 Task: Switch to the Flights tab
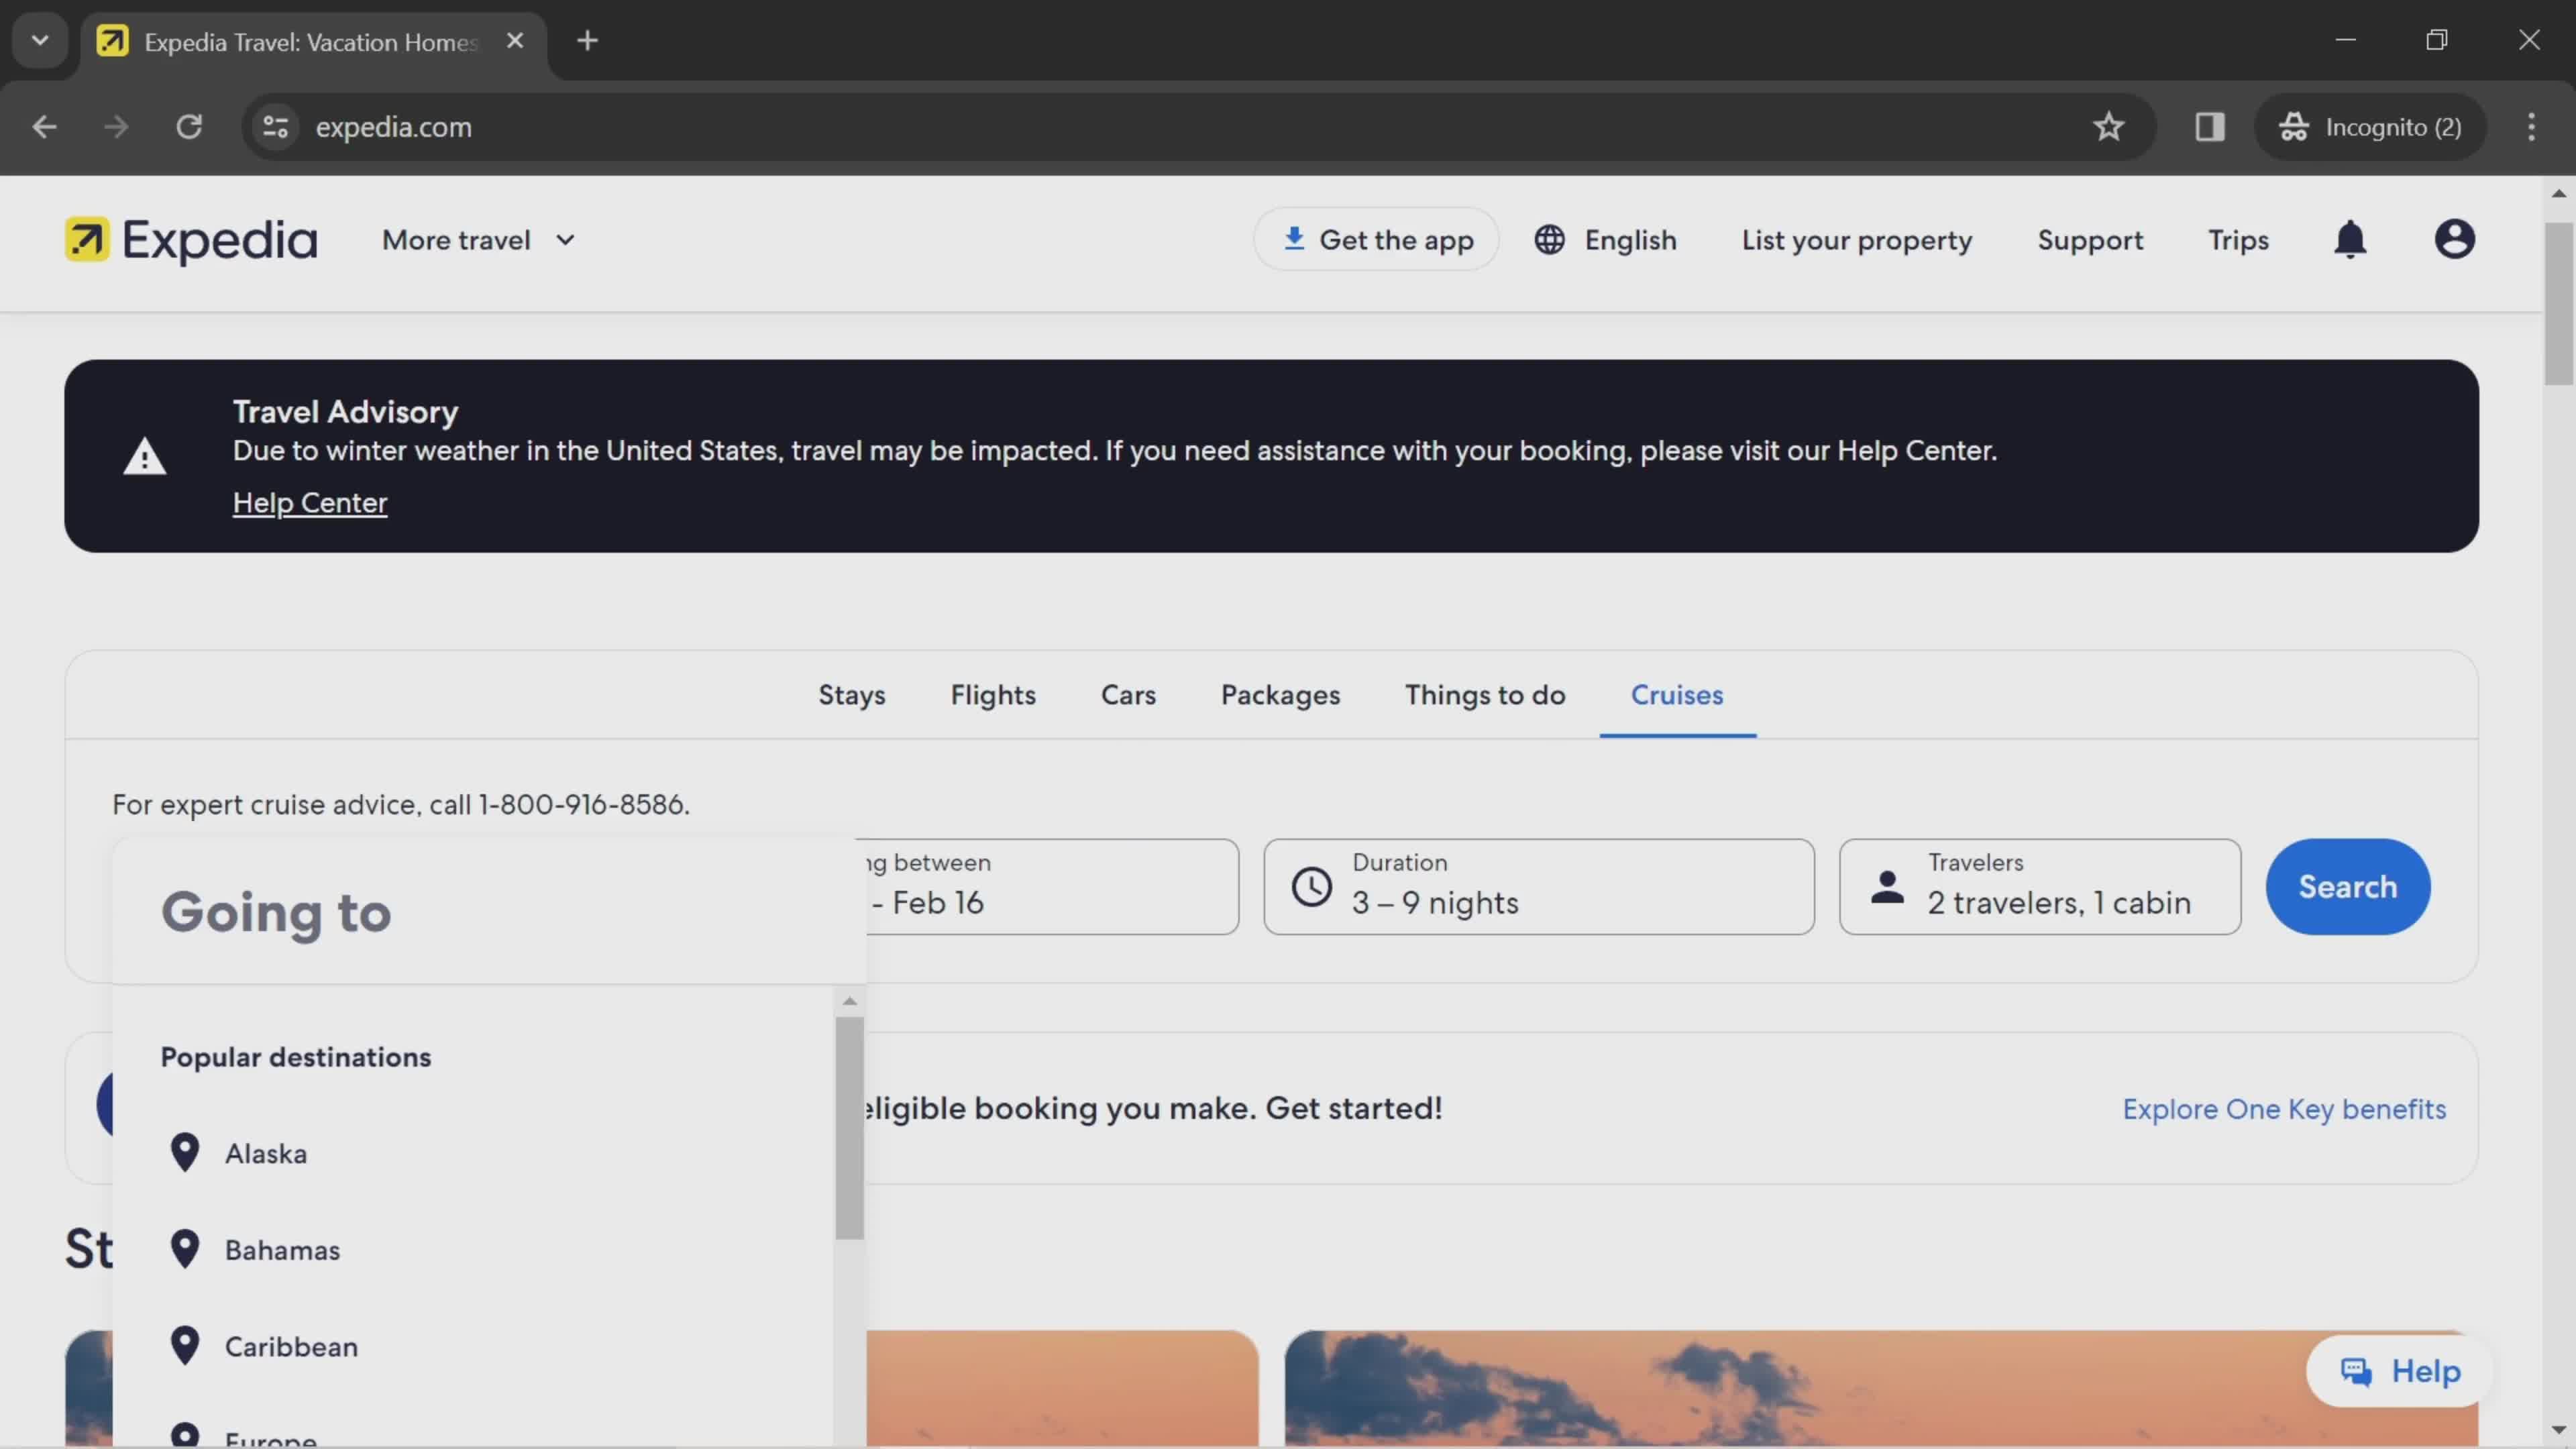[992, 695]
